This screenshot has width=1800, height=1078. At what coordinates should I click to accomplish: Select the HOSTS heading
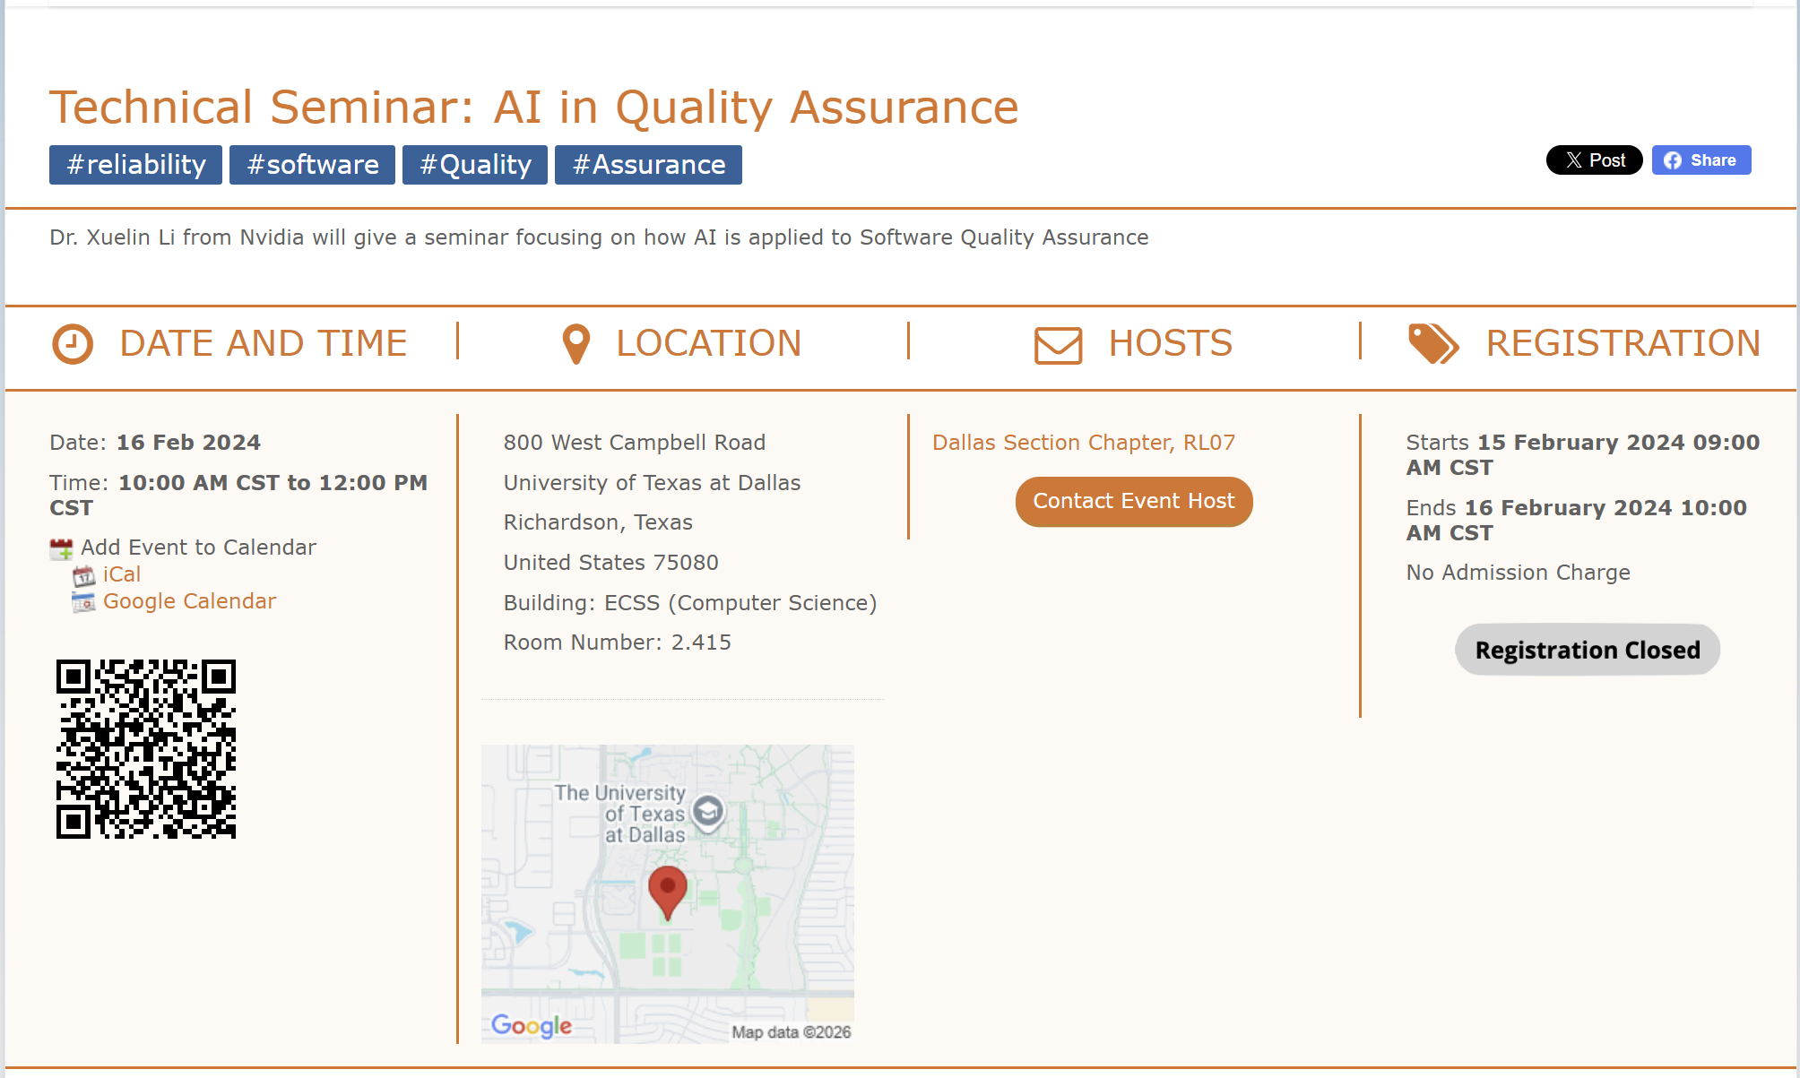[x=1171, y=343]
